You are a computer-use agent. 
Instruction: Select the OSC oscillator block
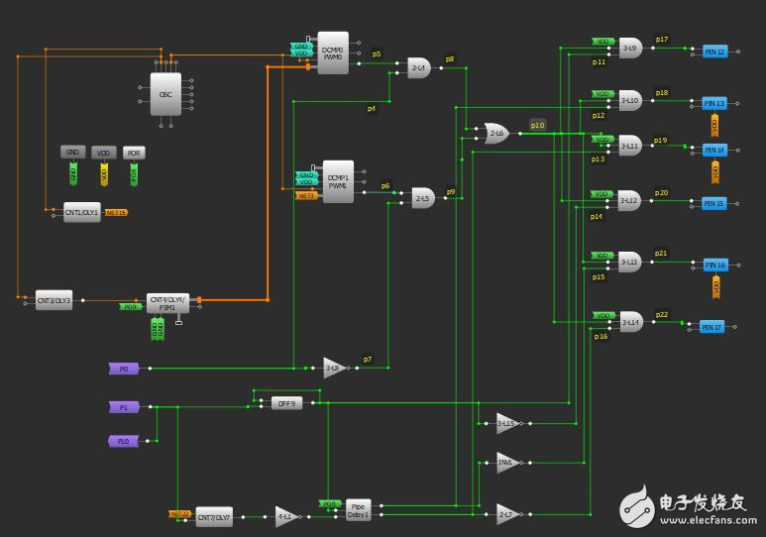point(165,94)
